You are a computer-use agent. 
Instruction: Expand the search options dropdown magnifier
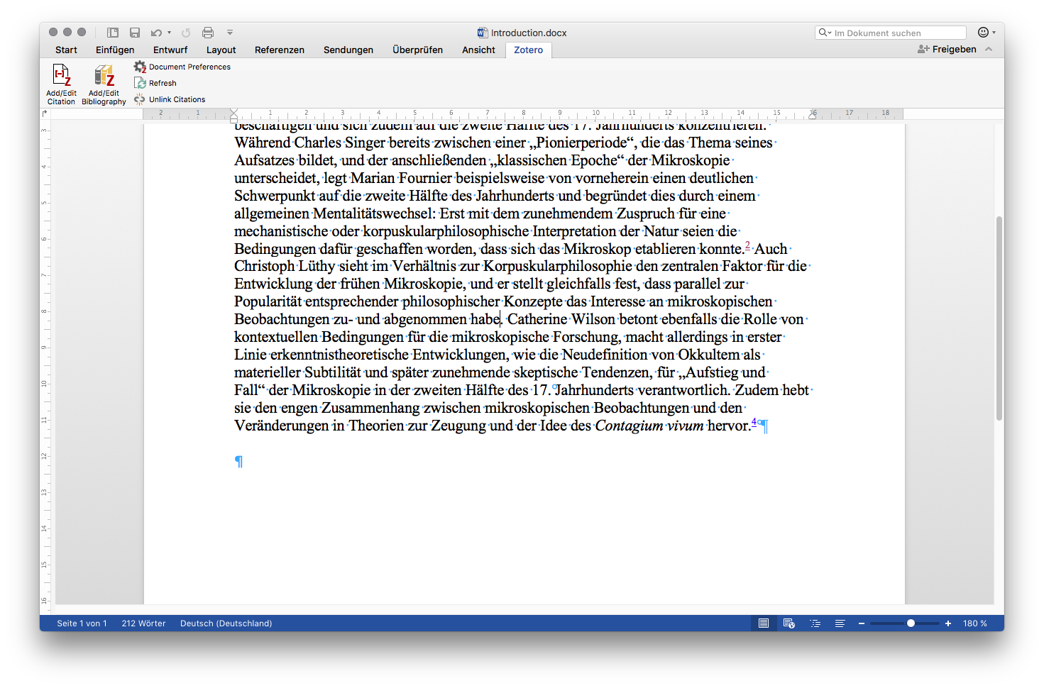coord(825,33)
